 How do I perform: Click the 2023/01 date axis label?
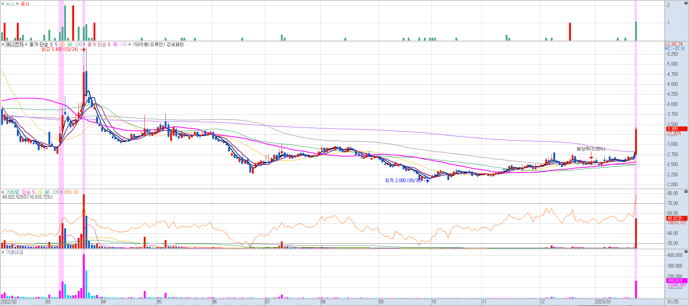click(x=603, y=302)
